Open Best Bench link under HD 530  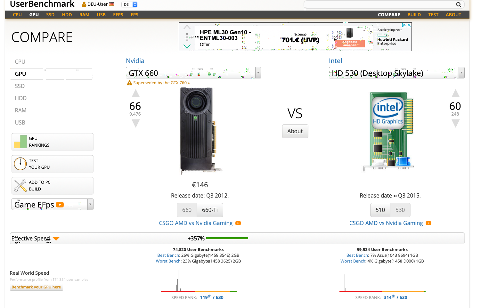point(357,255)
